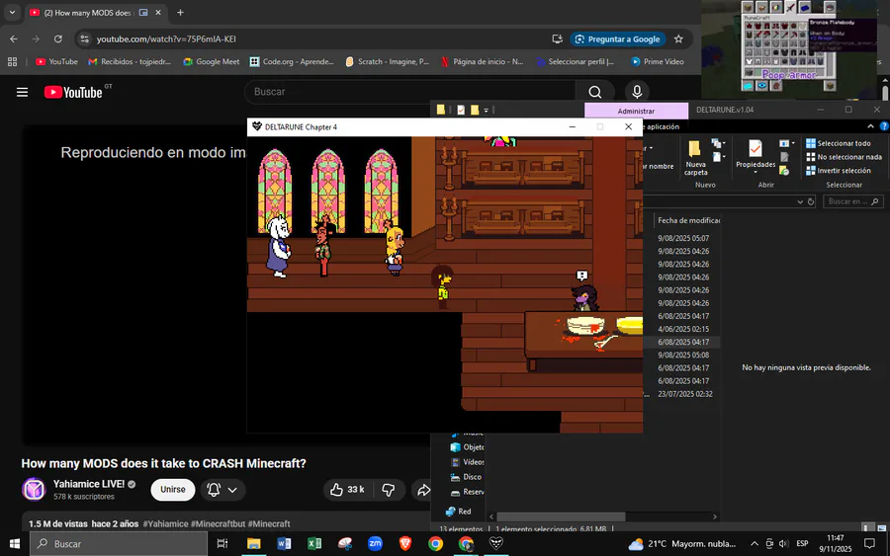Click the share arrow under the video
This screenshot has width=890, height=556.
point(423,490)
